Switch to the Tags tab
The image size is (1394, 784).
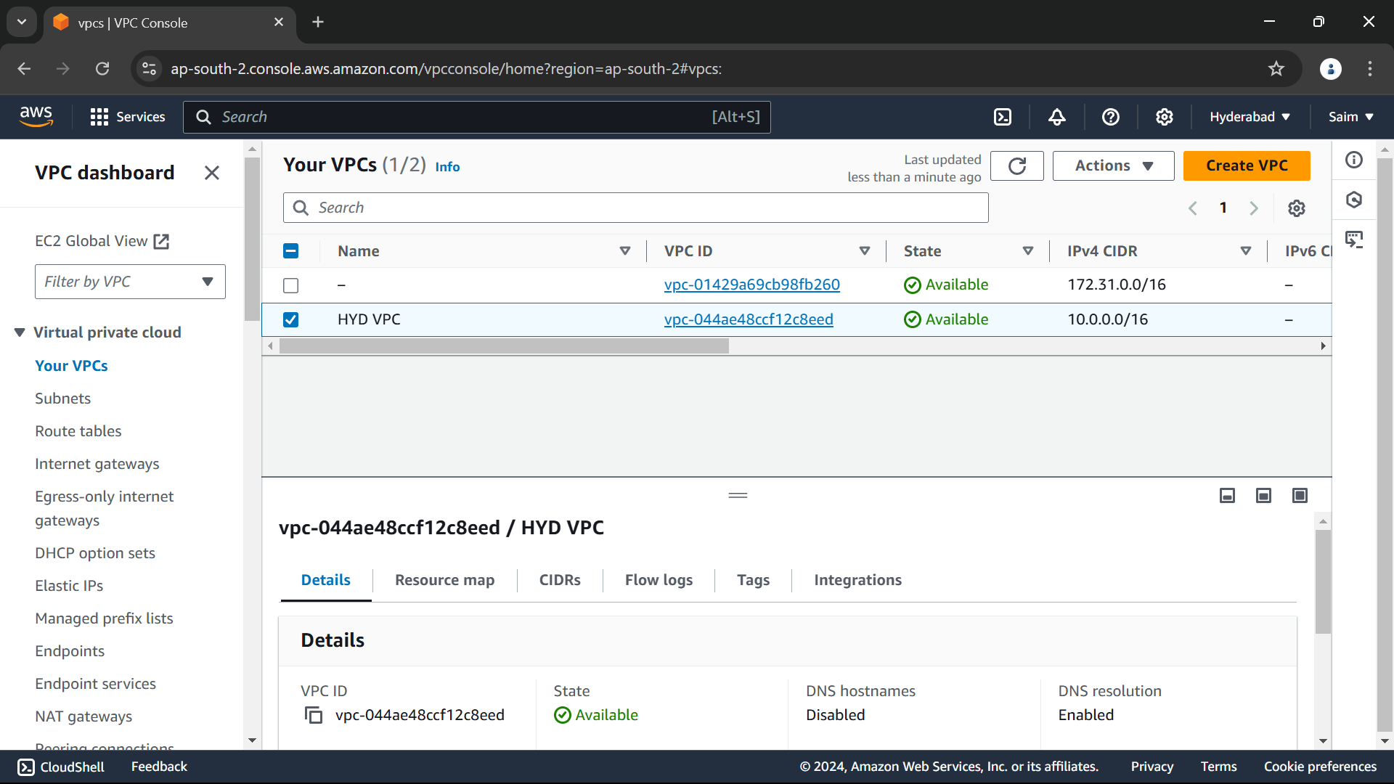753,580
